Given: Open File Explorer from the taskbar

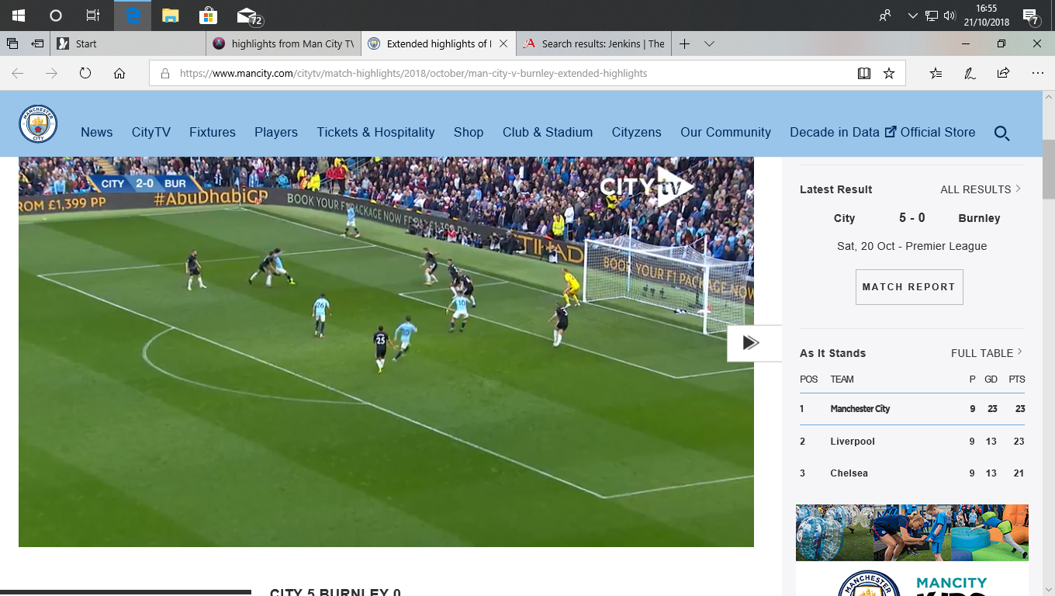Looking at the screenshot, I should click(x=171, y=16).
